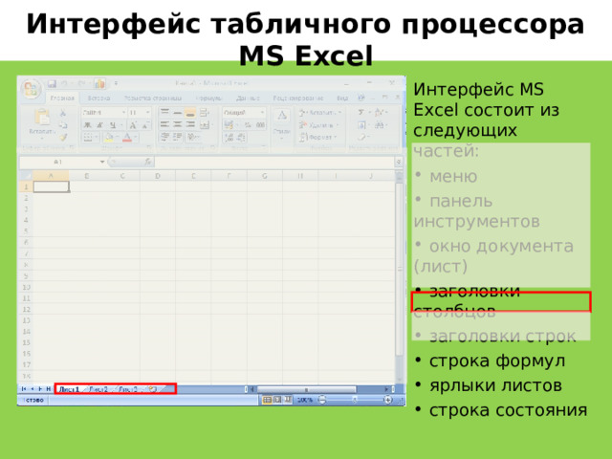Viewport: 612px width, 459px height.
Task: Toggle bold Ж formatting
Action: (x=87, y=125)
